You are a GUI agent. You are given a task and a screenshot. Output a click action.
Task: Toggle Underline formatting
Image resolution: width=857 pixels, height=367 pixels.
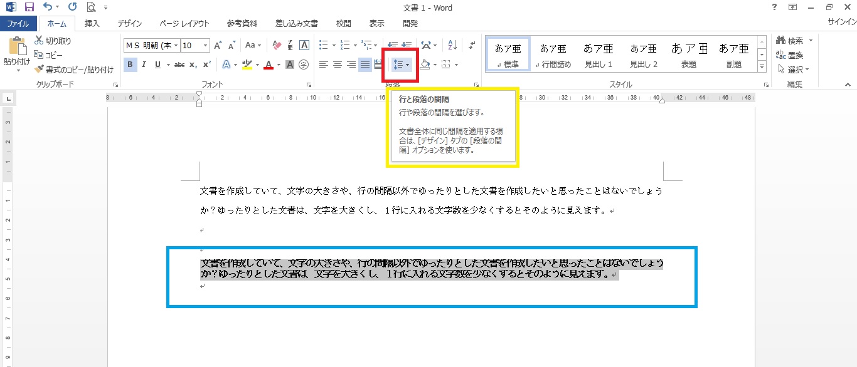click(x=157, y=65)
